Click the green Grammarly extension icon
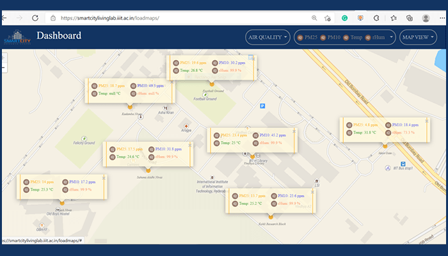This screenshot has height=256, width=448. pyautogui.click(x=344, y=19)
